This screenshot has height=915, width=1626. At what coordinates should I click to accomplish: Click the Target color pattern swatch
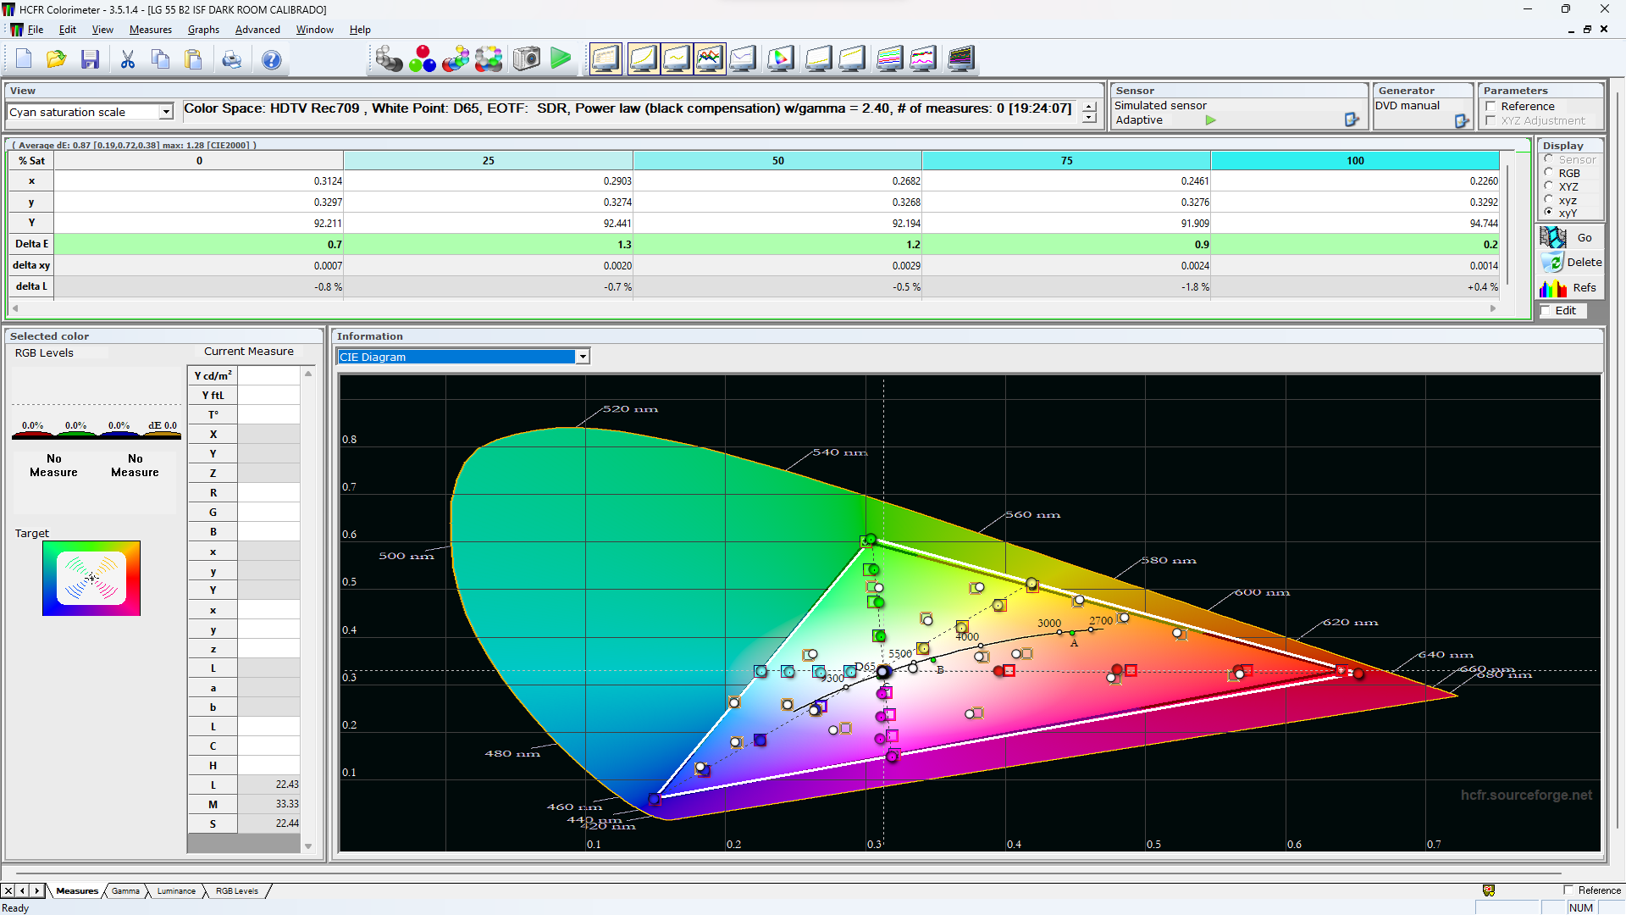(91, 578)
